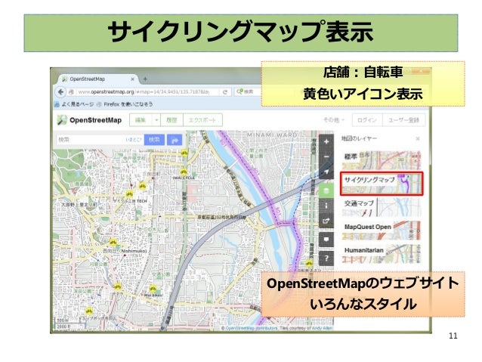Screen dimensions: 482x362
Task: Choose the MapQuest Open layer
Action: (382, 231)
